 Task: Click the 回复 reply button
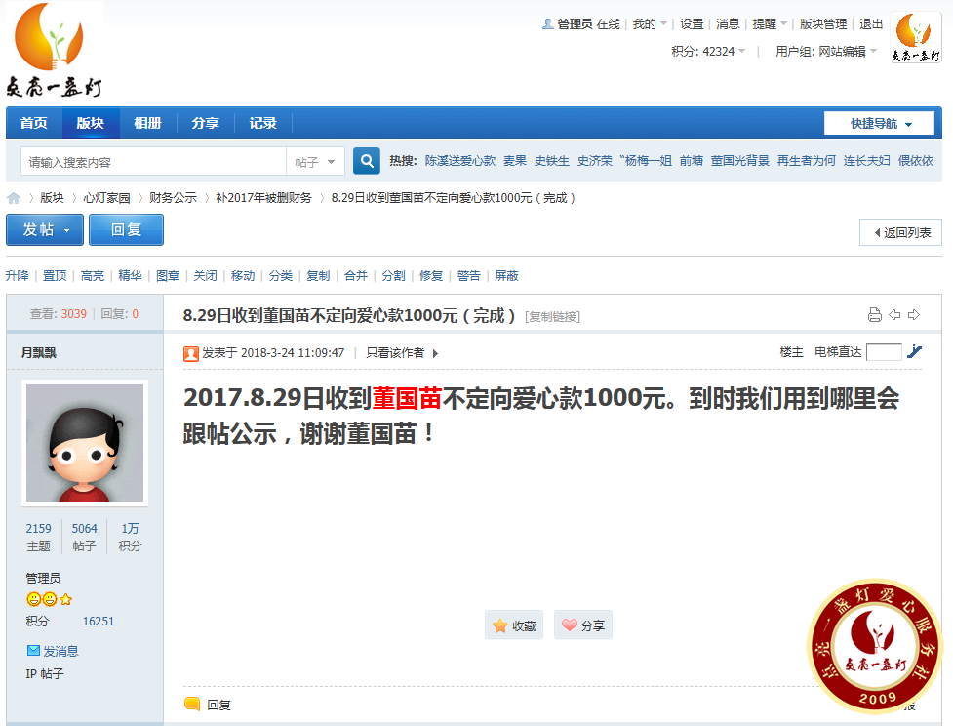[126, 230]
